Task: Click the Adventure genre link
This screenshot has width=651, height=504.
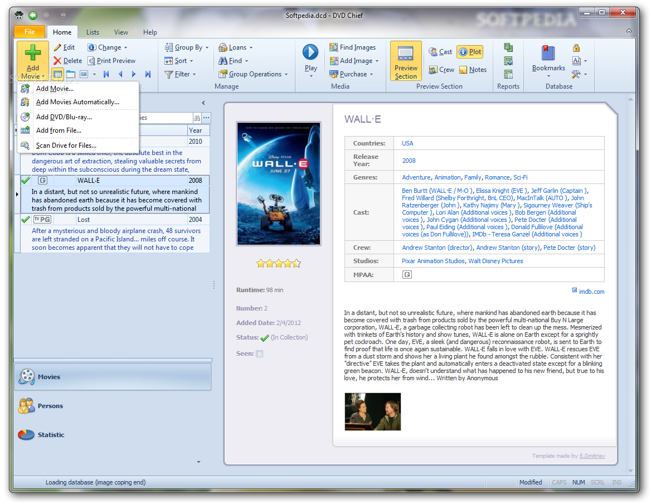Action: [416, 178]
